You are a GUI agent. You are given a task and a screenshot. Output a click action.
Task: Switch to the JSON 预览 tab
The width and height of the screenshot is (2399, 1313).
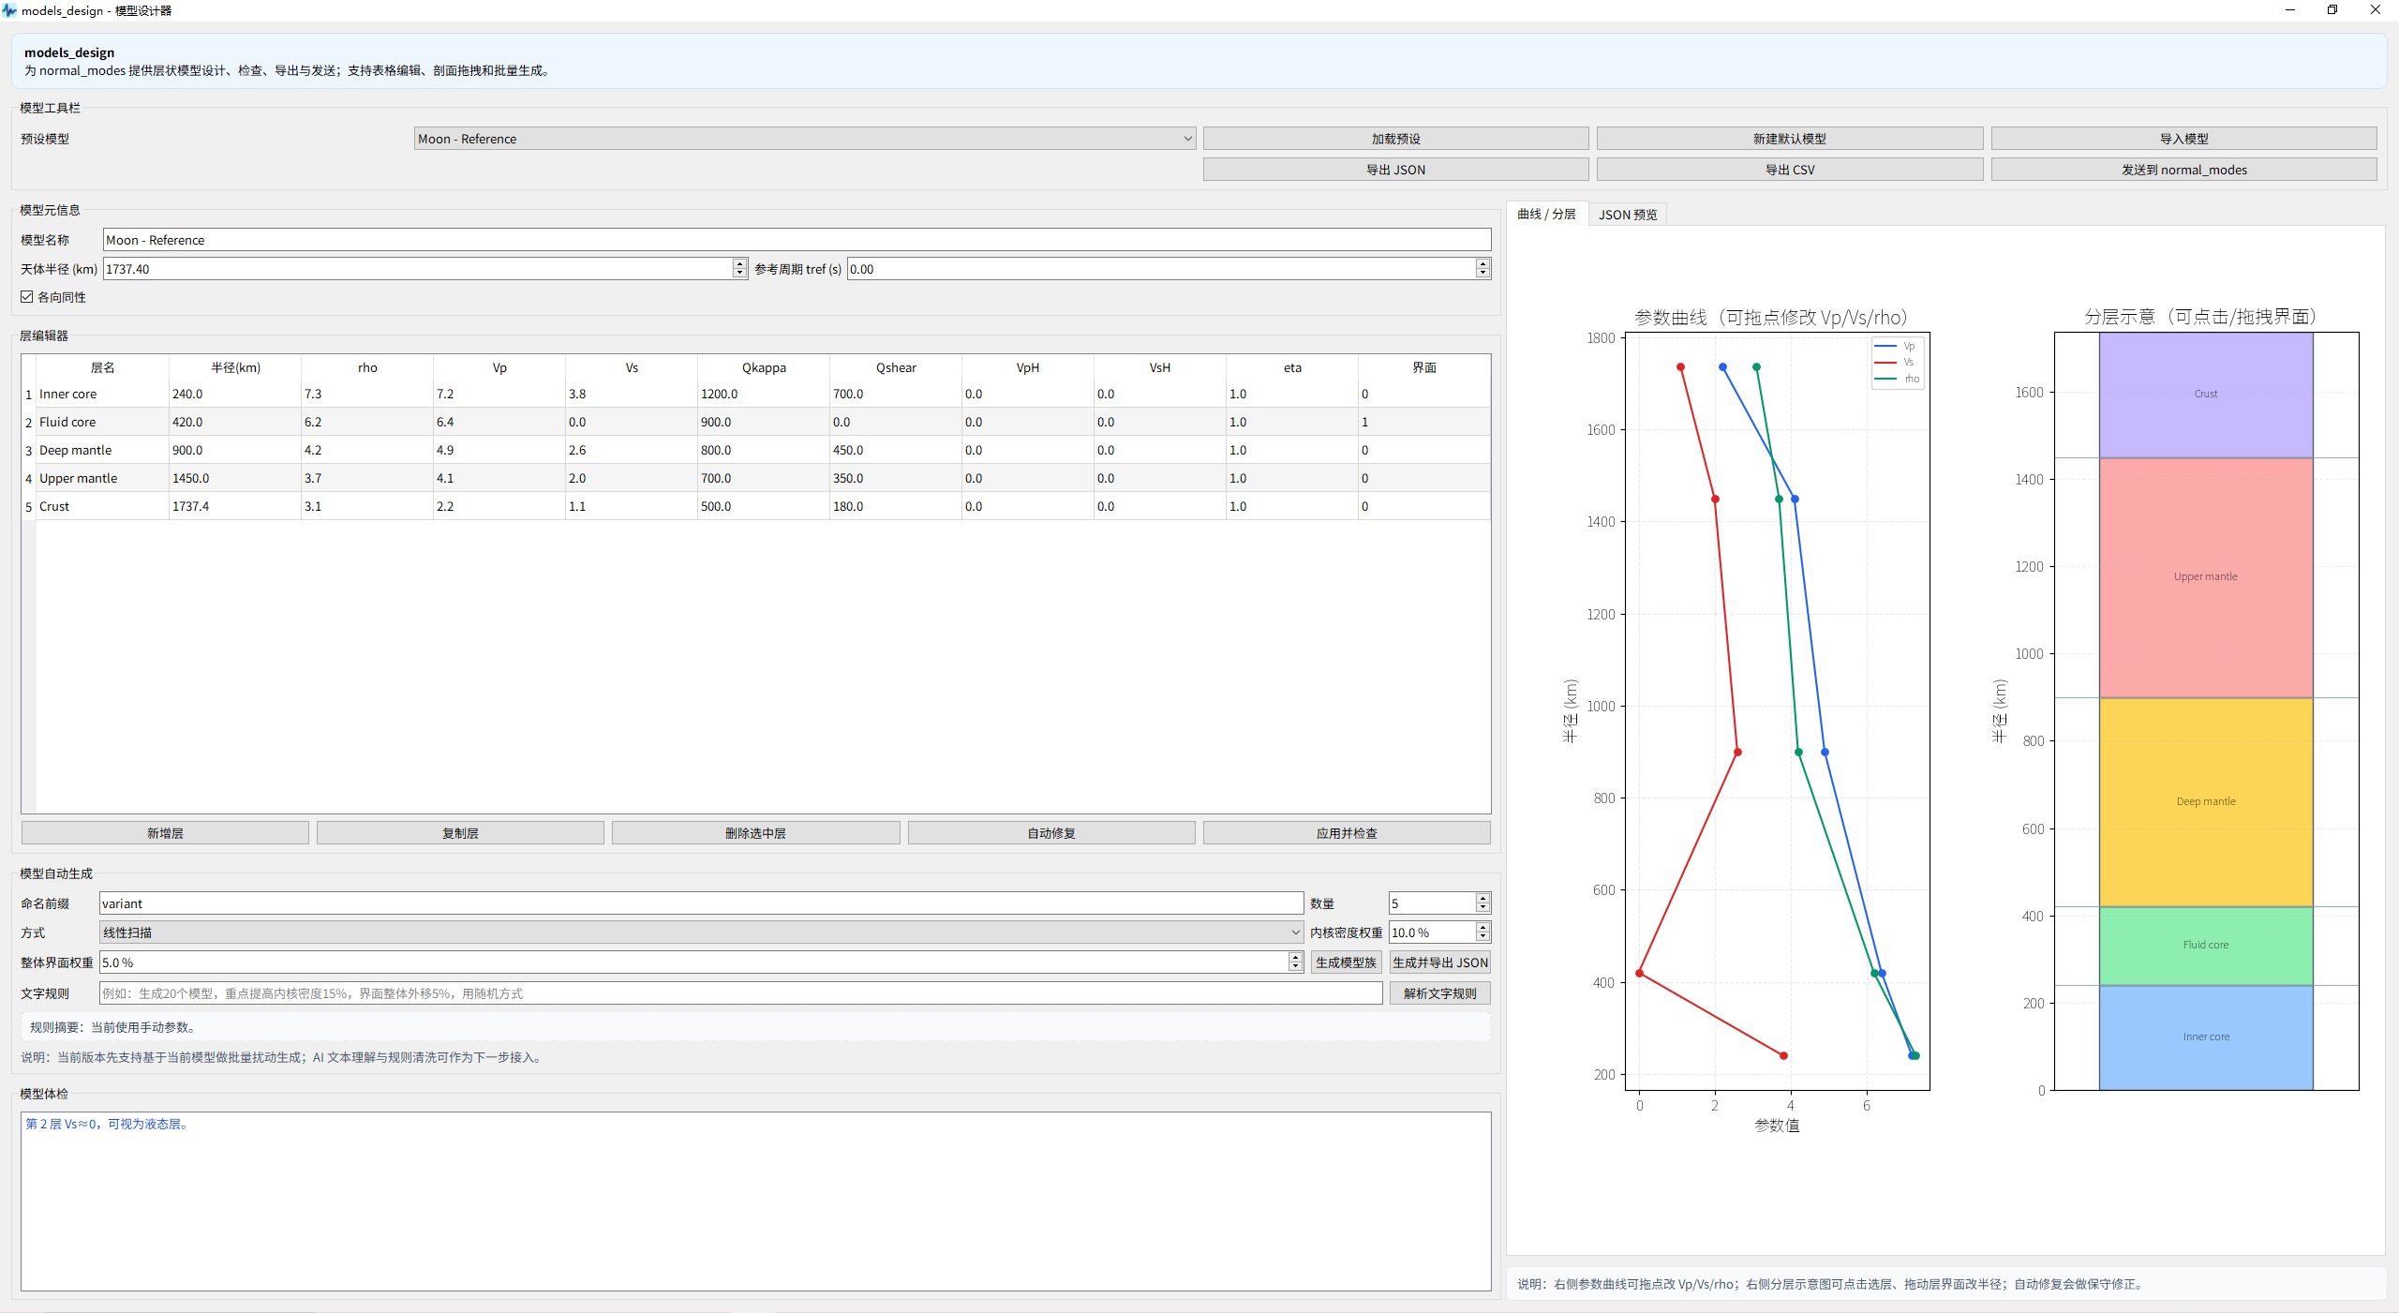click(1628, 215)
